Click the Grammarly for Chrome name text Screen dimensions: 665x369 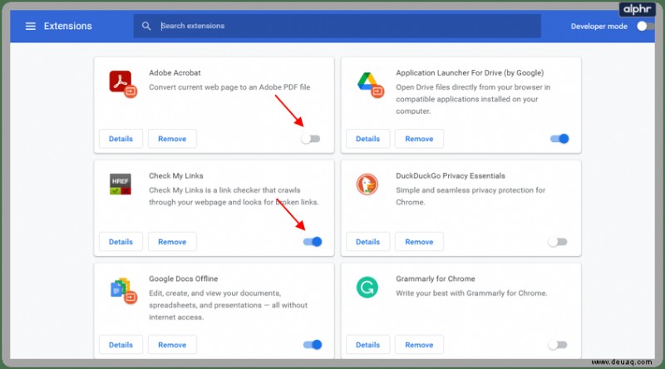tap(436, 279)
